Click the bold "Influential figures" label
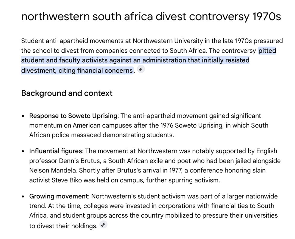 tap(56, 151)
